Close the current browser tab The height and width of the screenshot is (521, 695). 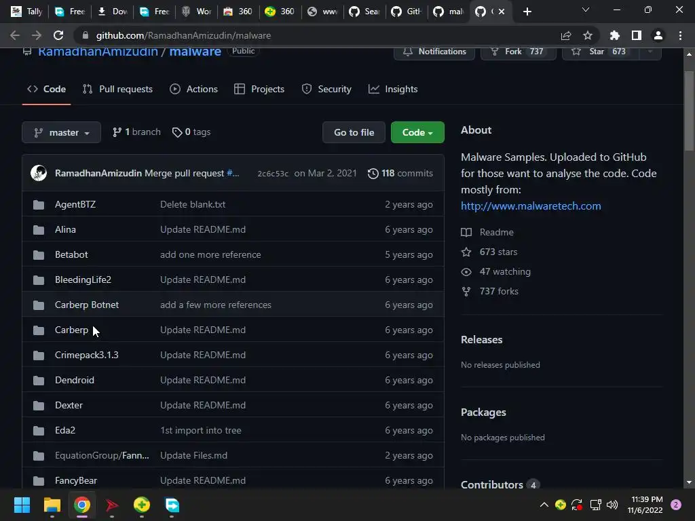[502, 12]
